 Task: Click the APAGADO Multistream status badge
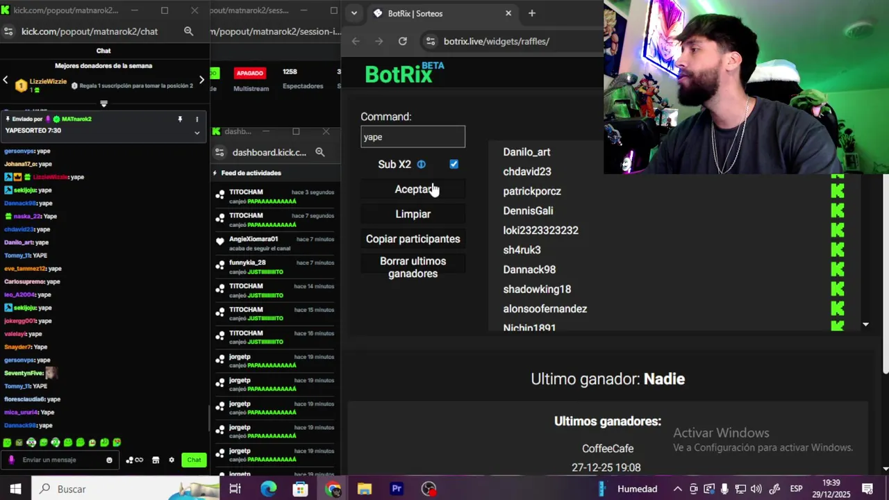pos(250,73)
